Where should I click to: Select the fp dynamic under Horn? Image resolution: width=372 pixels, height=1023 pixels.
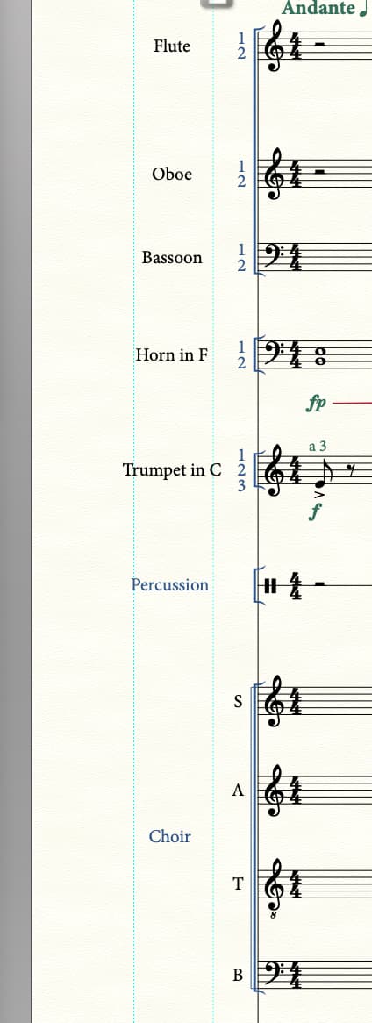(316, 404)
